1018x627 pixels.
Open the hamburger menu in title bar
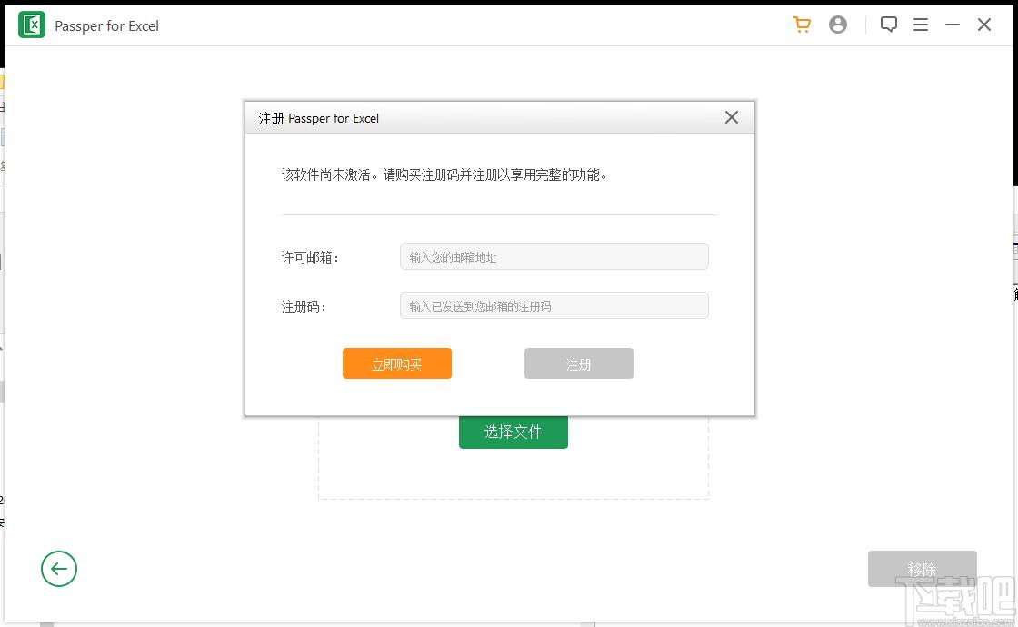(x=921, y=25)
